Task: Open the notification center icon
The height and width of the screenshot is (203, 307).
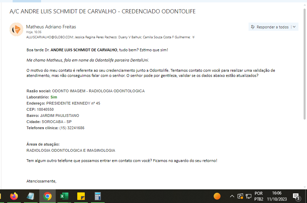Action: [x=296, y=197]
